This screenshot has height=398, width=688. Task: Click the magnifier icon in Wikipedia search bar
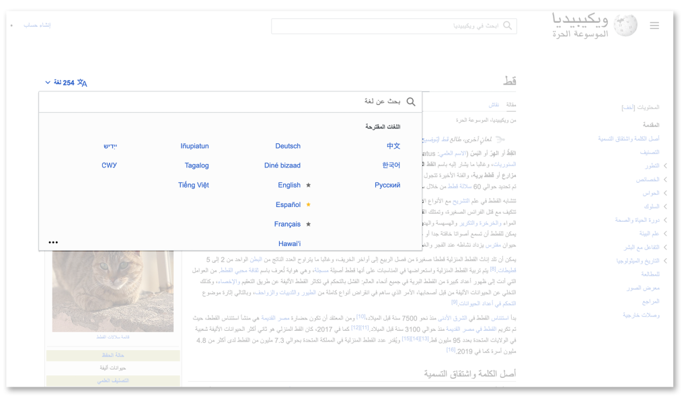click(508, 26)
